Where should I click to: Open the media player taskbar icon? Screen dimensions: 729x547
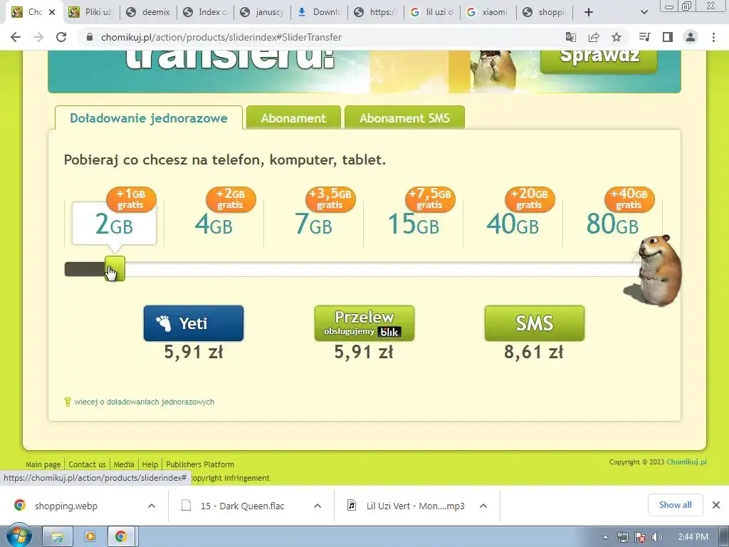pyautogui.click(x=90, y=537)
